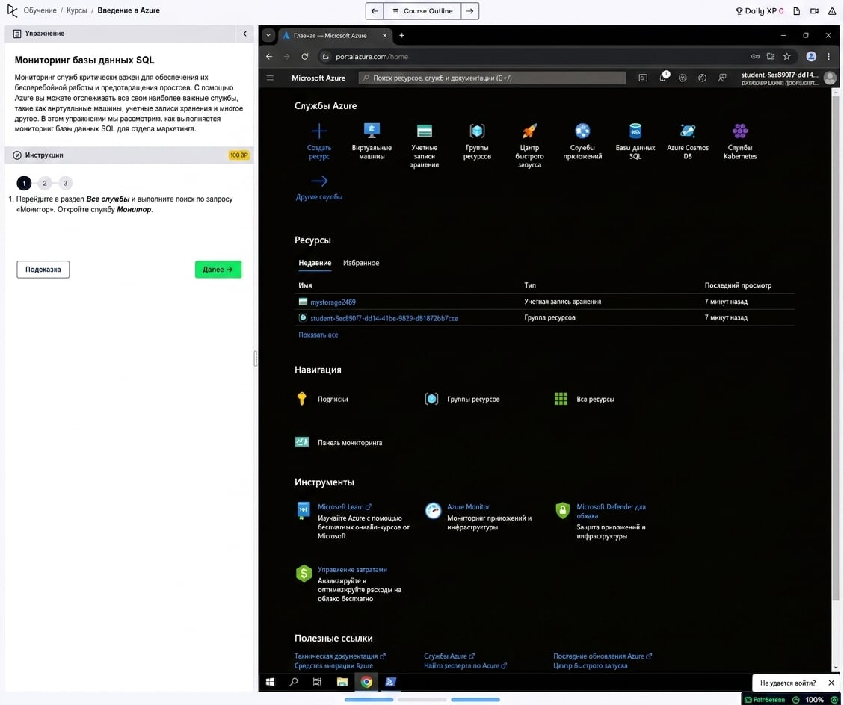Open Windows taskbar search
The image size is (844, 705).
293,682
